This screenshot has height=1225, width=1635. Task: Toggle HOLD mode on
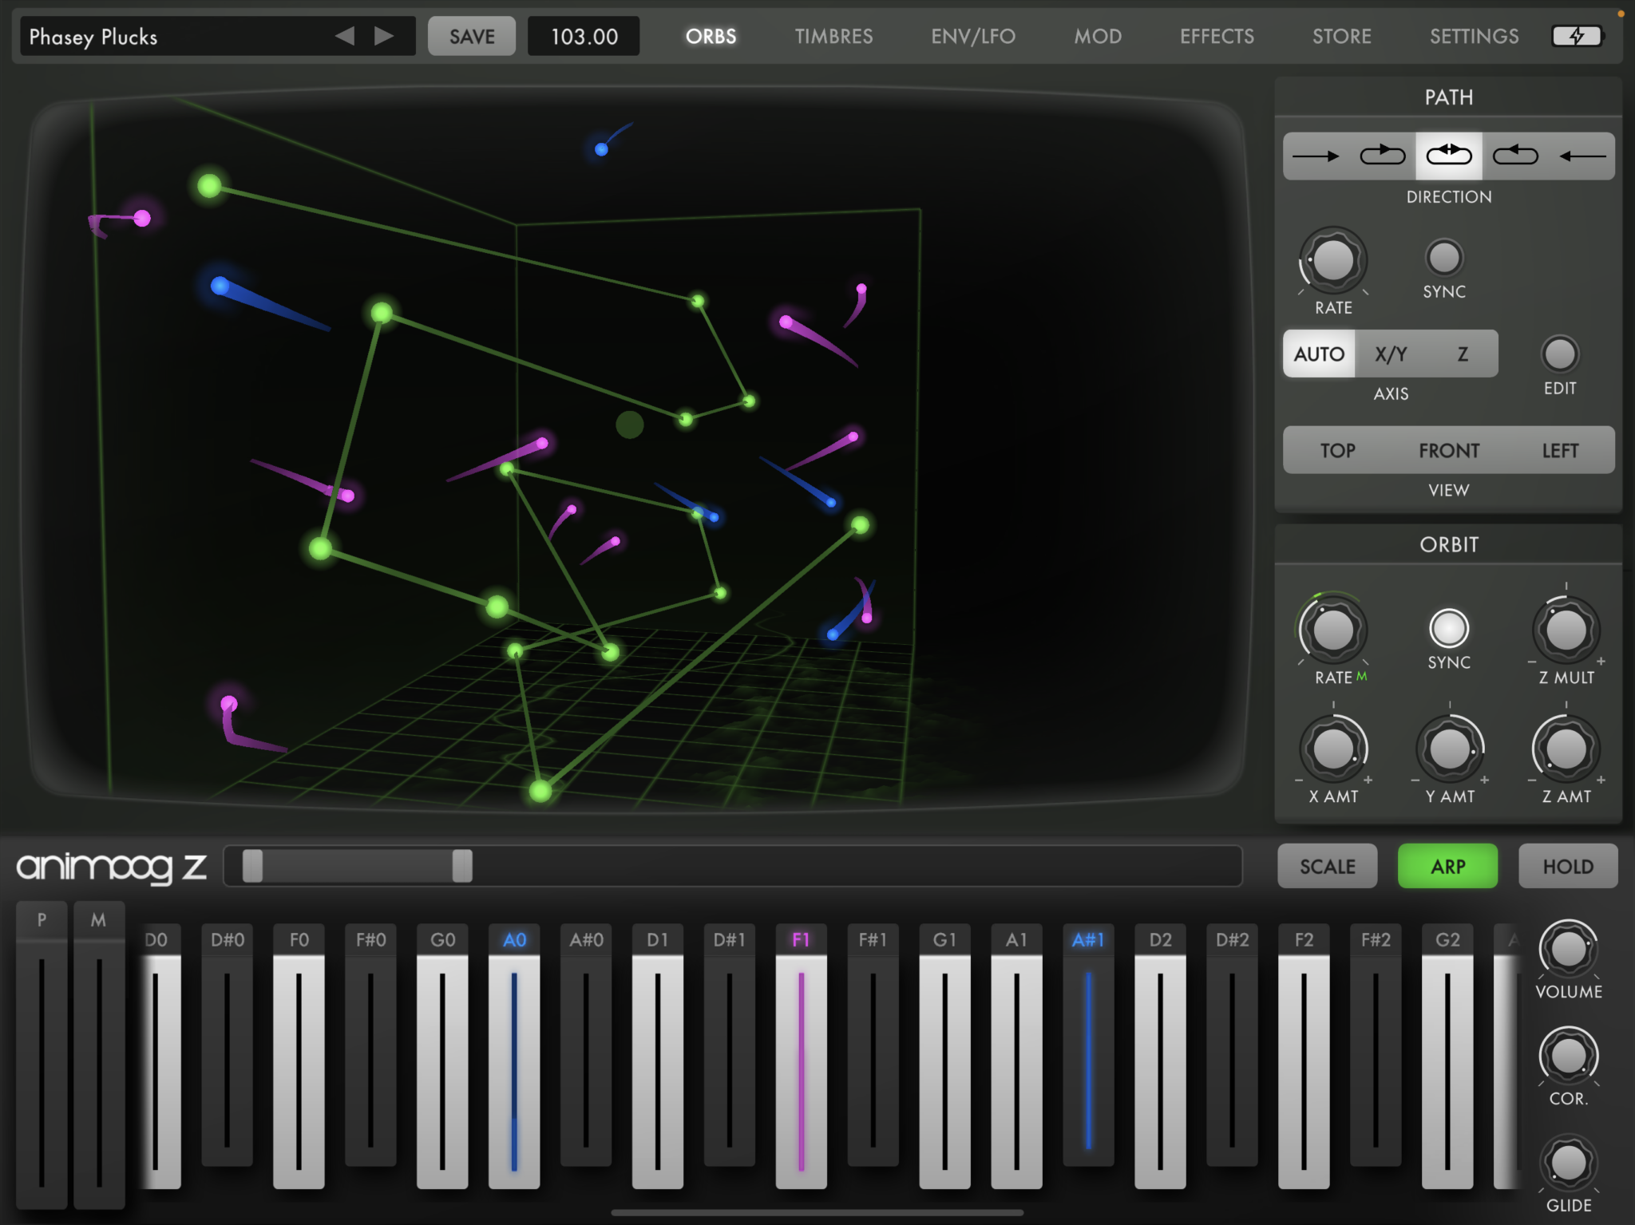coord(1567,866)
